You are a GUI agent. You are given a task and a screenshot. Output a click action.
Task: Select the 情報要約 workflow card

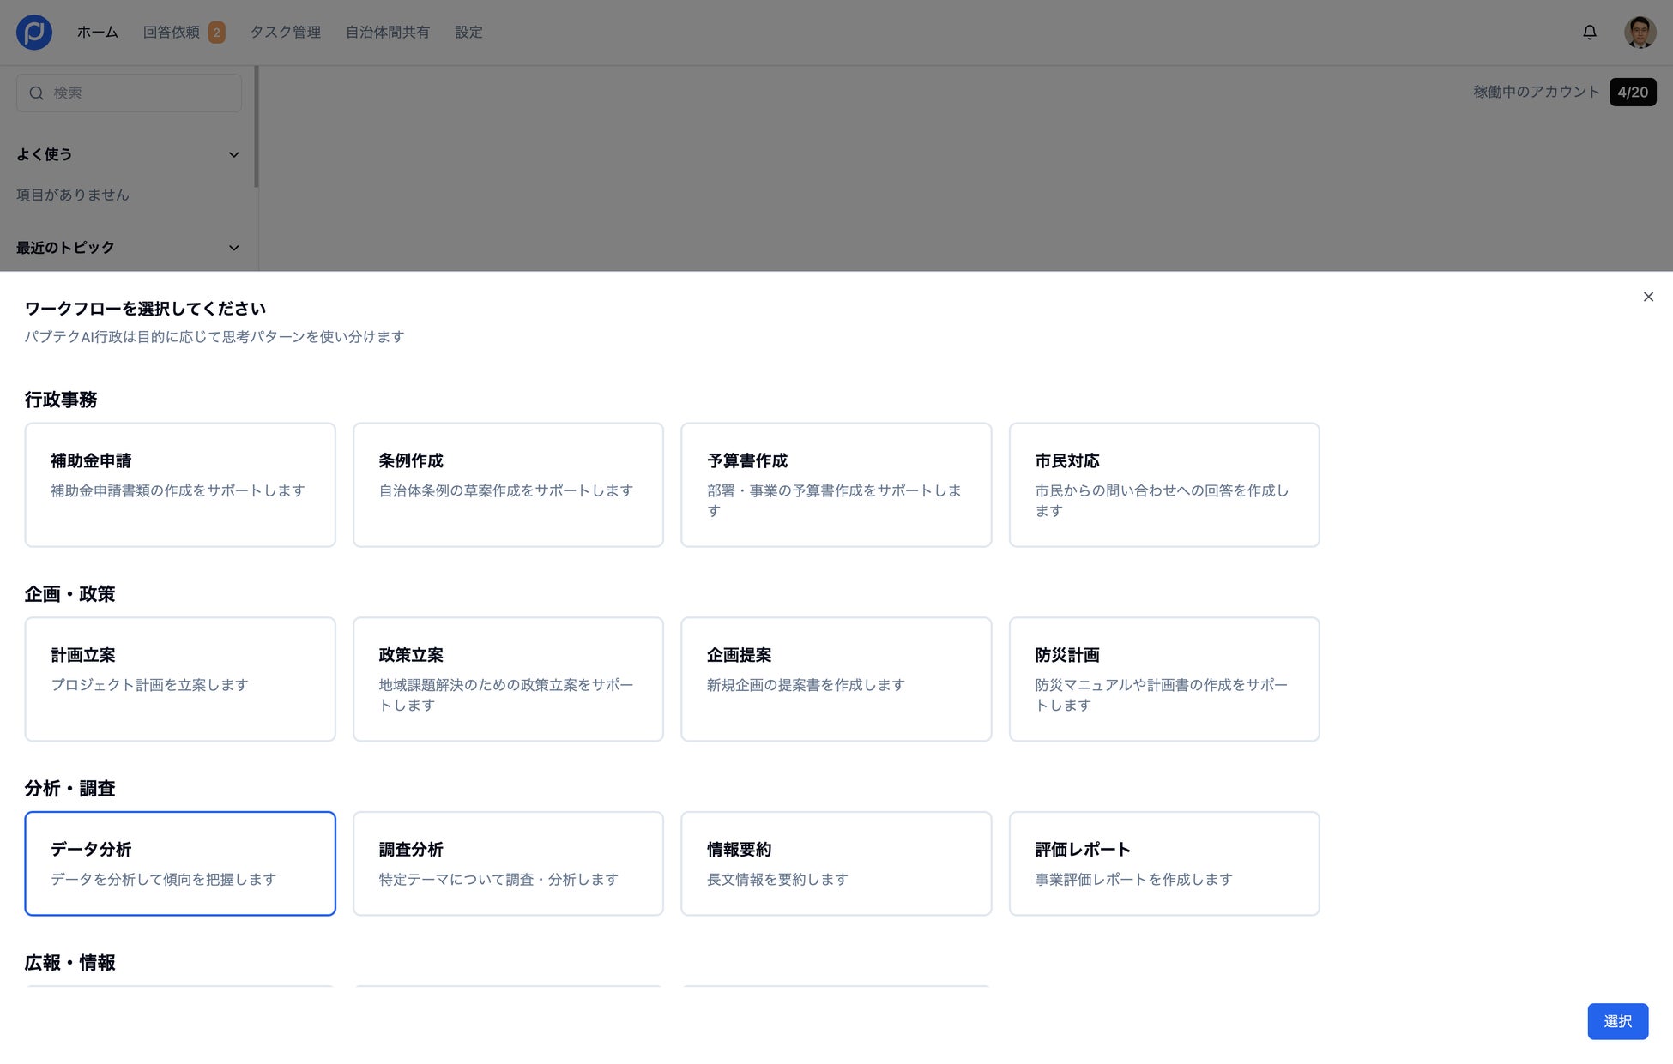[x=836, y=863]
